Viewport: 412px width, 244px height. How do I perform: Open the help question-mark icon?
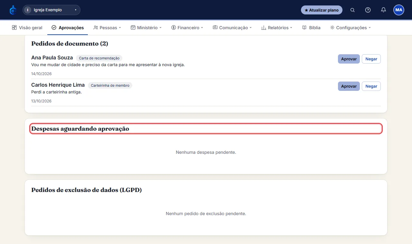point(368,10)
